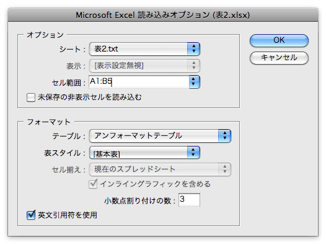326x244 pixels.
Task: Click the シート label text
Action: 72,49
